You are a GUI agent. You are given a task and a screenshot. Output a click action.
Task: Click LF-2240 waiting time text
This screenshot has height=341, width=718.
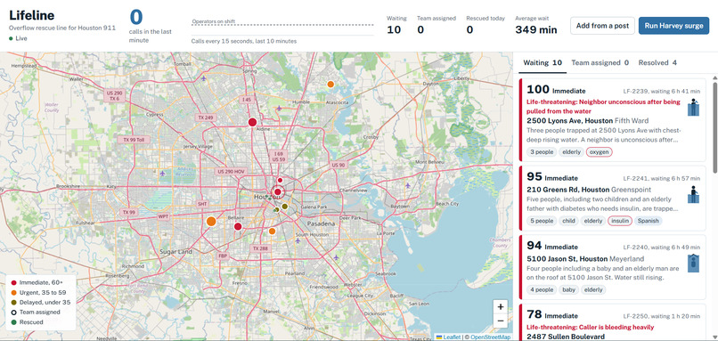pos(661,248)
